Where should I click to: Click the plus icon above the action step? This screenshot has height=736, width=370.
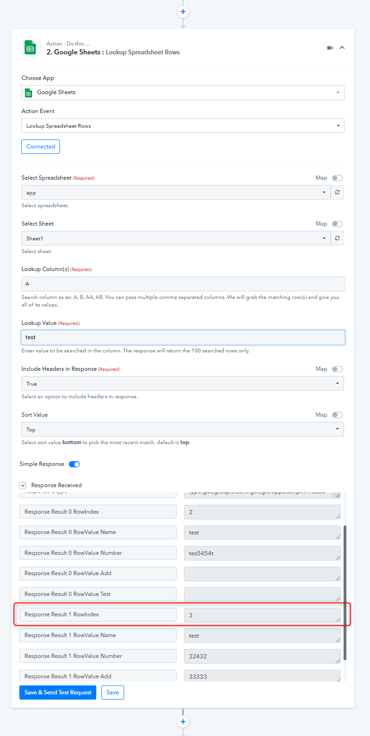pos(183,11)
